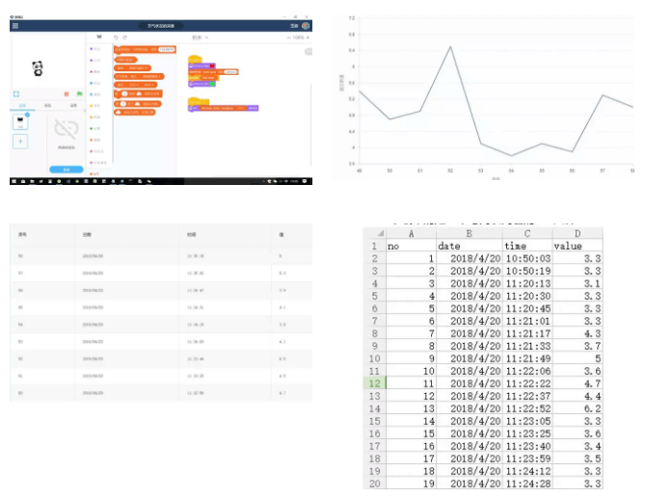
Task: Click the last header column of the web table
Action: coord(292,235)
